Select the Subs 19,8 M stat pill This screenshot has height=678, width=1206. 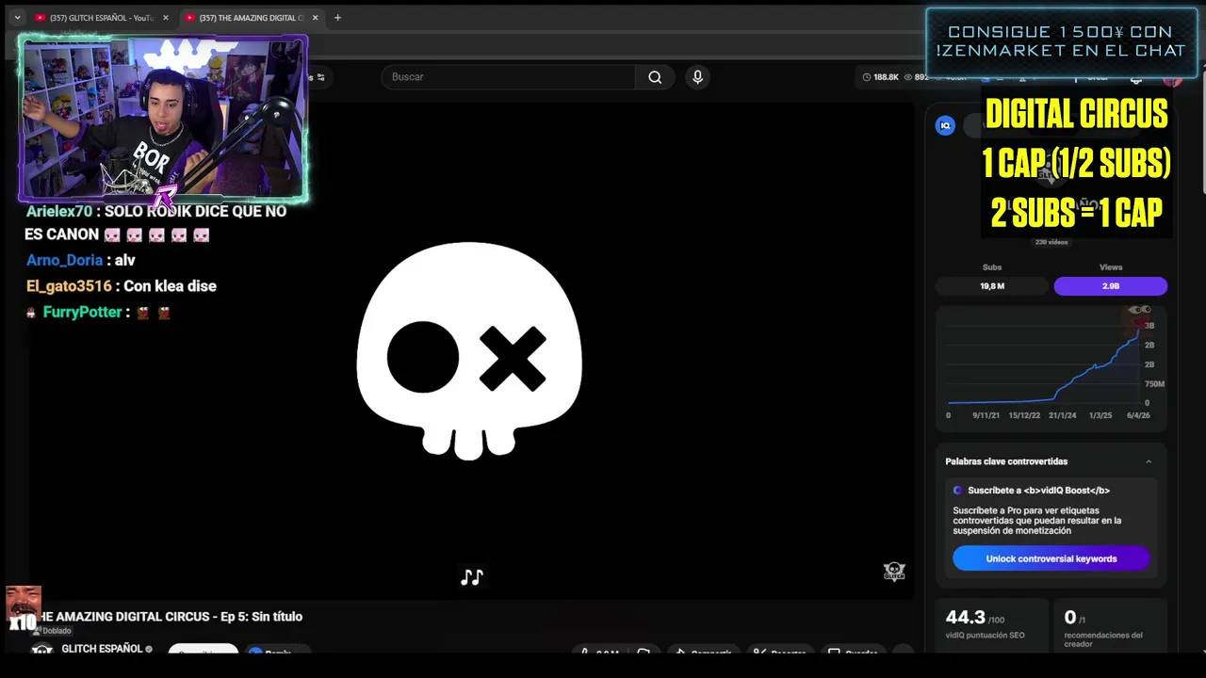(x=992, y=286)
